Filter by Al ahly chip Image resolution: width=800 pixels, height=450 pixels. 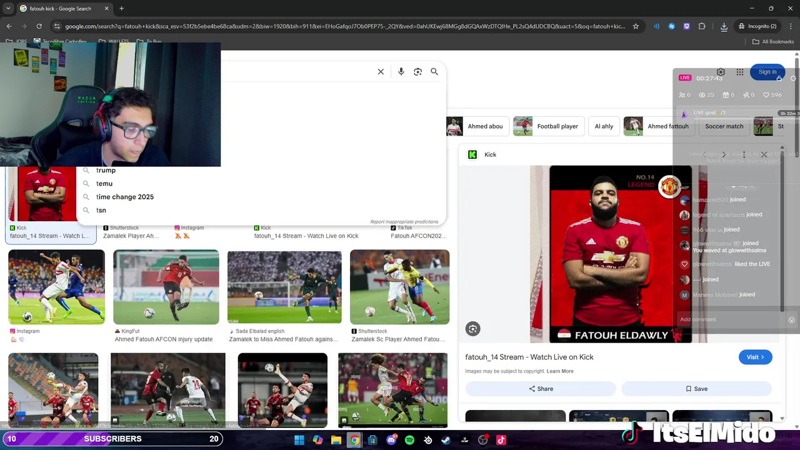click(x=604, y=126)
